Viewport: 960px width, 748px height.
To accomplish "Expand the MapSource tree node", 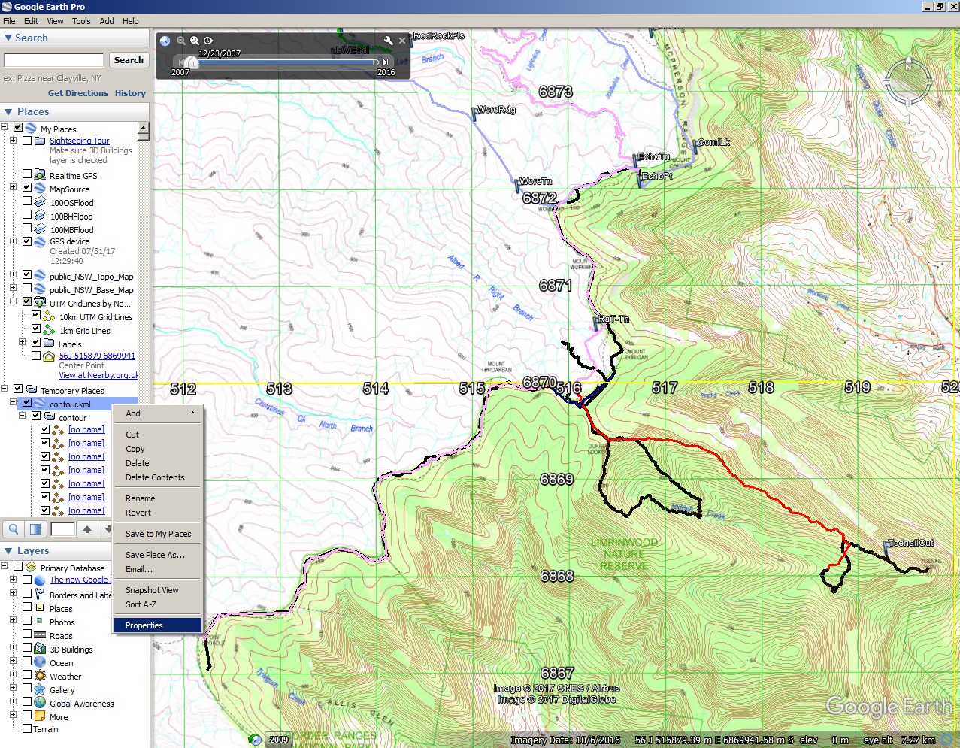I will coord(13,187).
